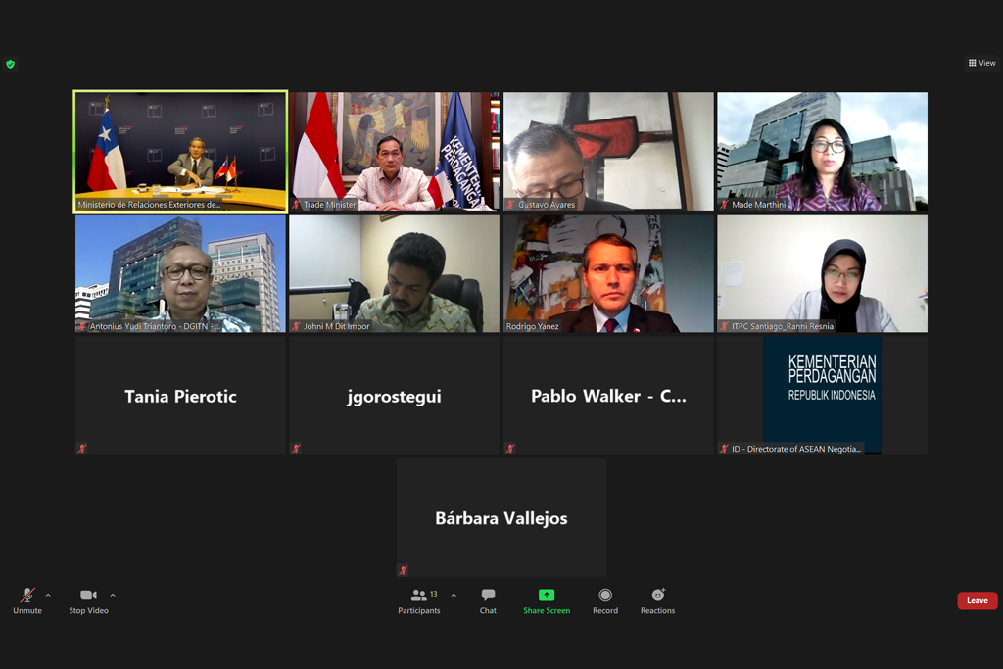Click the red Leave button
This screenshot has height=669, width=1003.
click(x=977, y=600)
